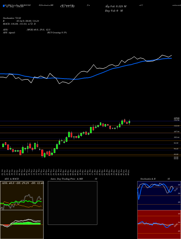Click the 'ADX signal:' label
This screenshot has height=239, width=181.
pos(9,33)
